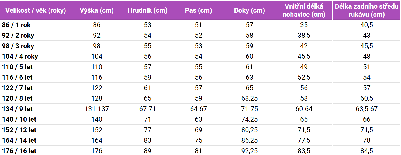Viewport: 401px width, 155px height.
Task: Click the 'Hrudník (cm)' column header
Action: pyautogui.click(x=147, y=10)
